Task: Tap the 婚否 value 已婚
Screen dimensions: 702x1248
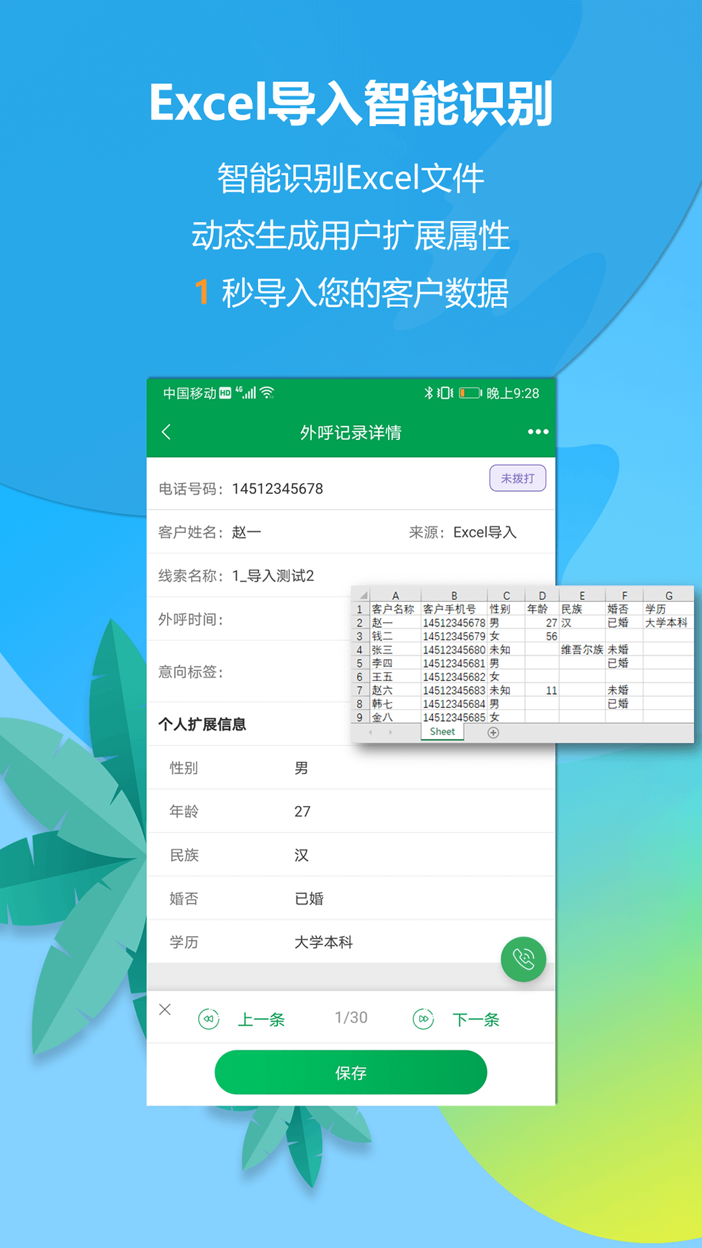Action: [309, 899]
